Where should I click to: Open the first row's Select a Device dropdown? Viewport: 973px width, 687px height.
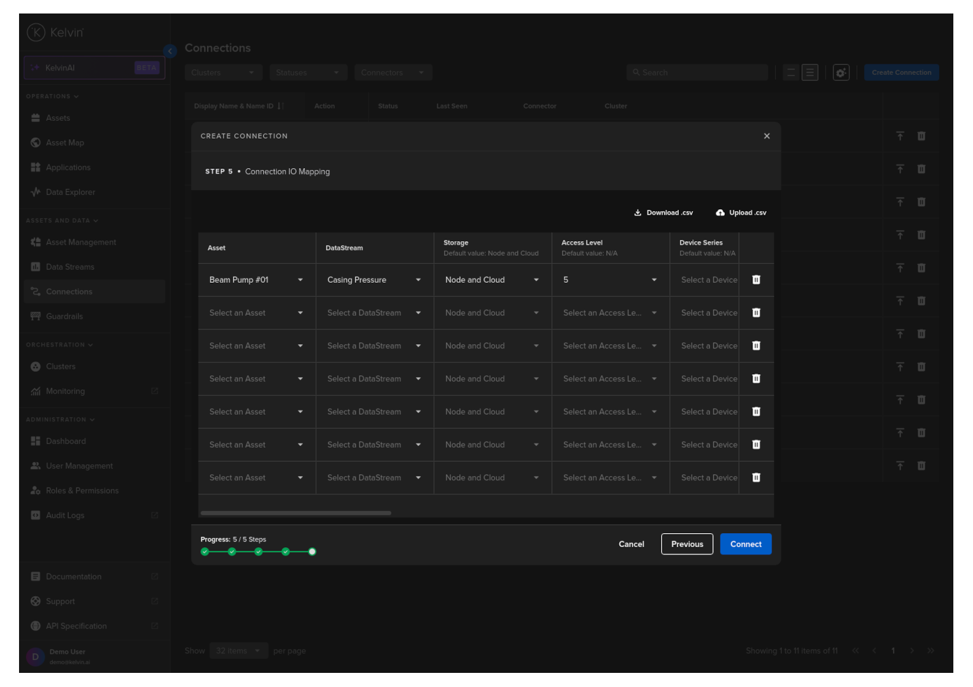[708, 280]
